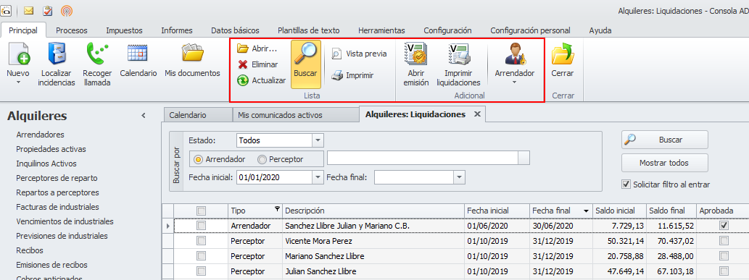
Task: Click the Arrendador person icon
Action: 515,54
